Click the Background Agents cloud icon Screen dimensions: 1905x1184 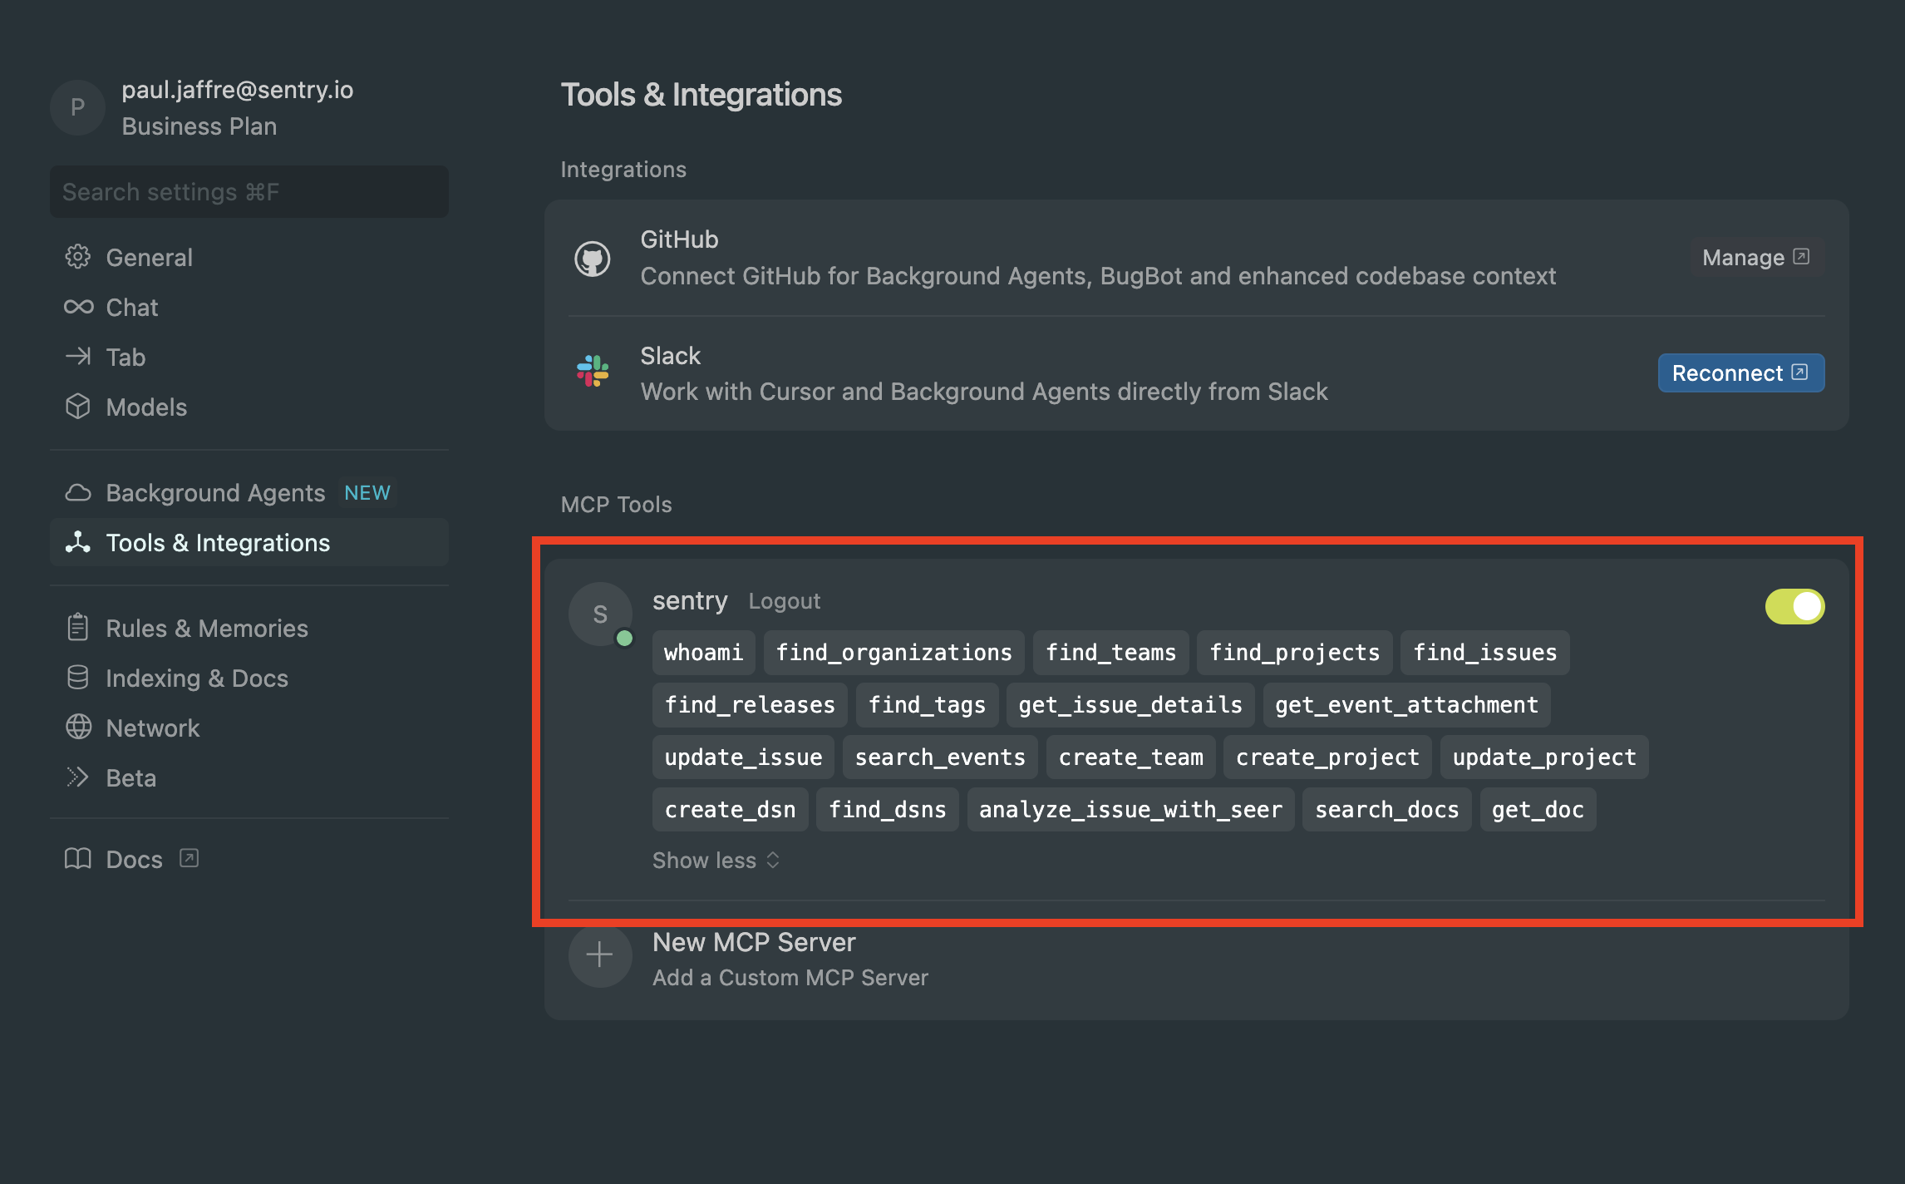coord(78,492)
